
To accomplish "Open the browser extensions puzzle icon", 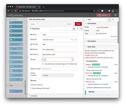I will (x=109, y=11).
